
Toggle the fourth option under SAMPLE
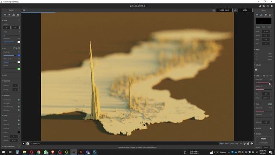pos(19,110)
